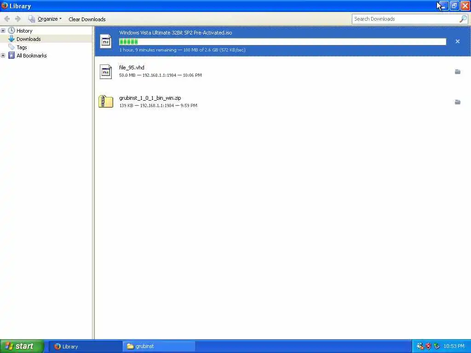471x353 pixels.
Task: Click the red security shield tray icon
Action: pyautogui.click(x=429, y=346)
